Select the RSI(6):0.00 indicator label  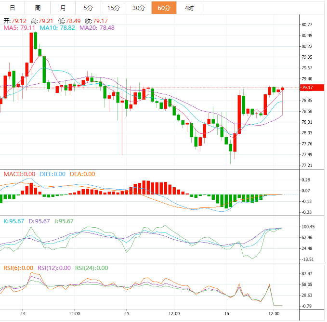pos(18,268)
